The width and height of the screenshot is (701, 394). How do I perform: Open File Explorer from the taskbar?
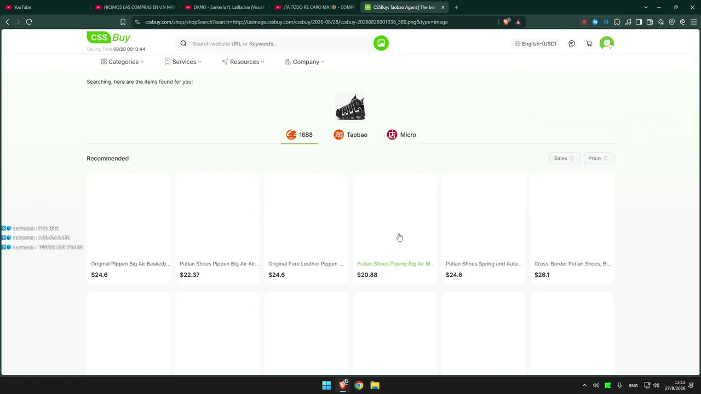[x=375, y=385]
